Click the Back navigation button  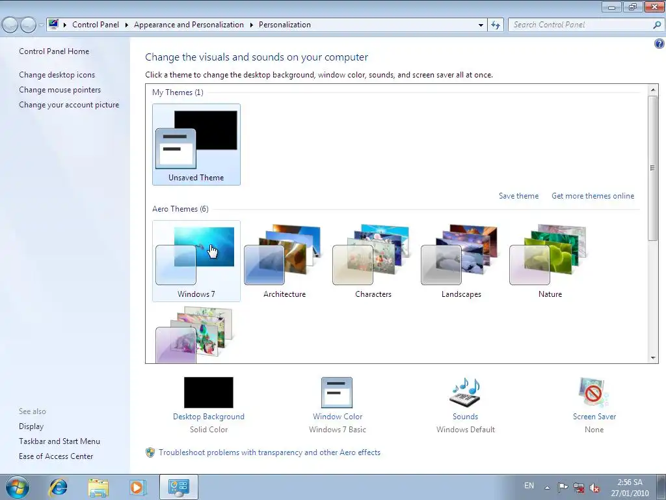click(10, 25)
